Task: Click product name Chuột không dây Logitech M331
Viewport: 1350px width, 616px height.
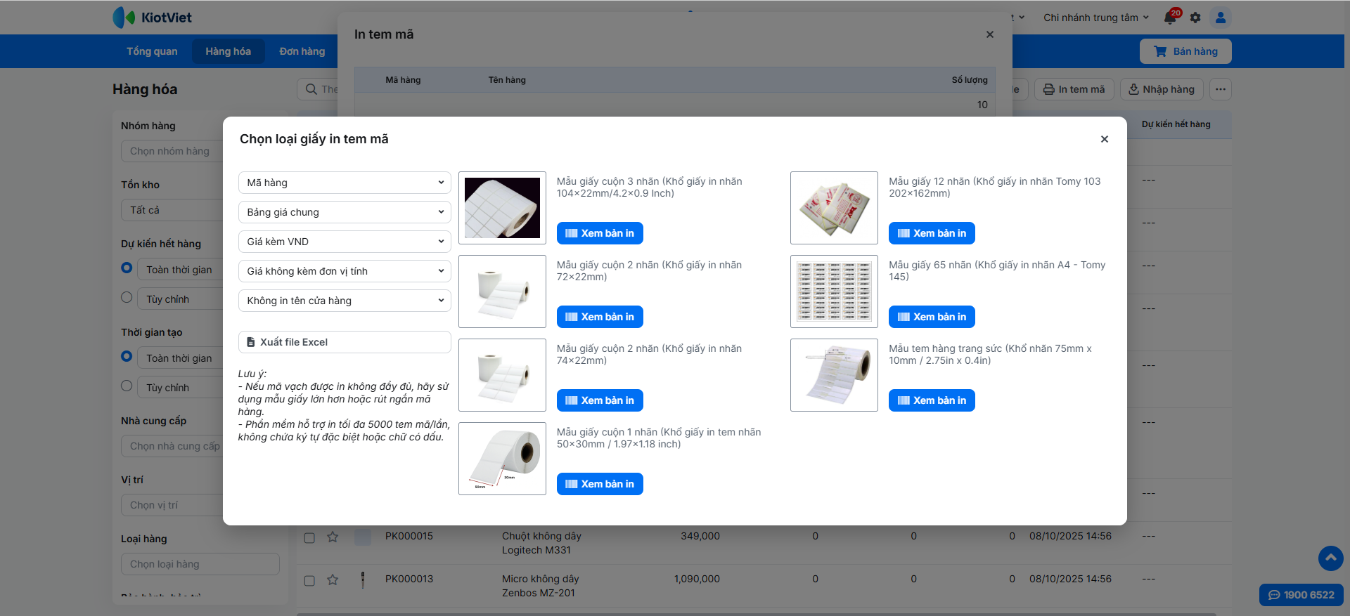Action: coord(542,543)
